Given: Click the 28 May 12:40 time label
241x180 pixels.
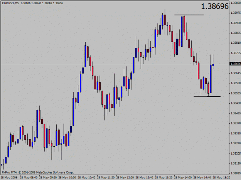Looking at the screenshot, I should point(144,178).
